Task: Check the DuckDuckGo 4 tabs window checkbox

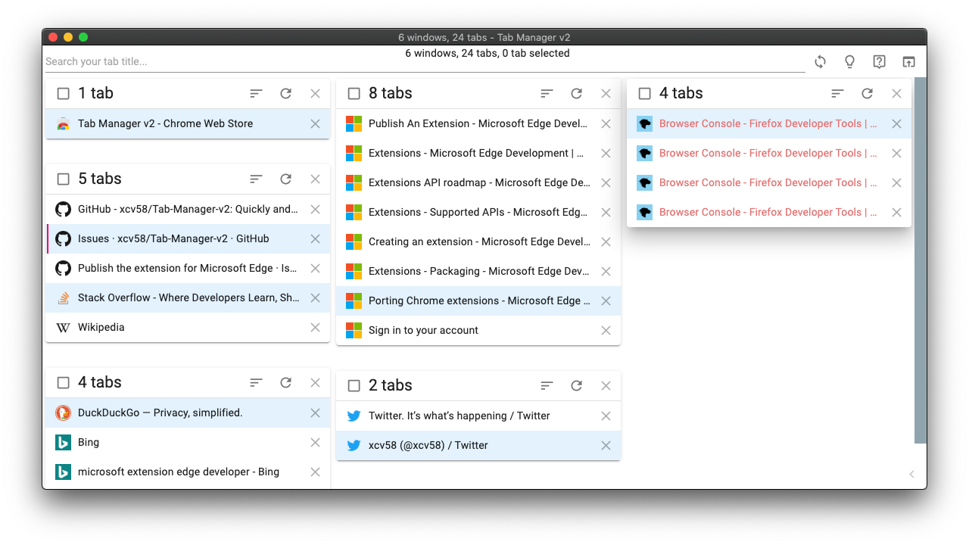Action: (x=64, y=383)
